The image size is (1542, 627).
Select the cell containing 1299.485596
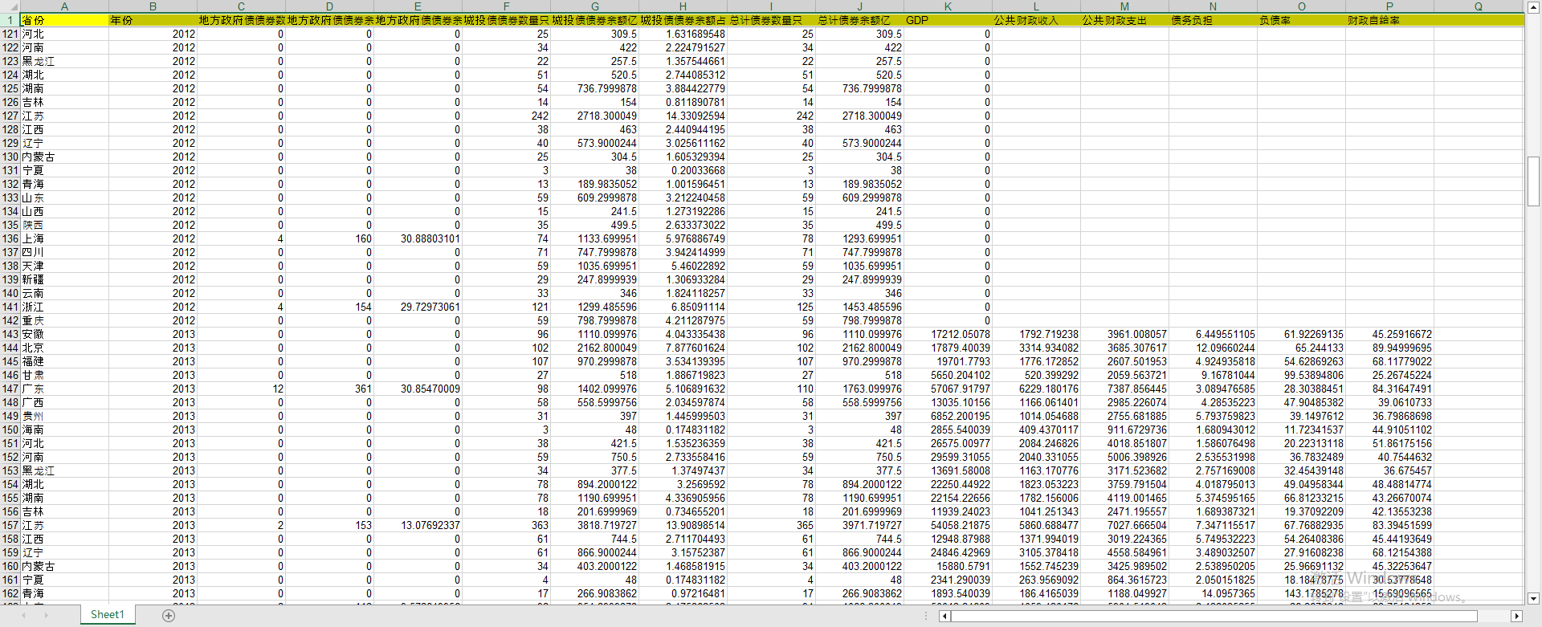click(x=594, y=307)
